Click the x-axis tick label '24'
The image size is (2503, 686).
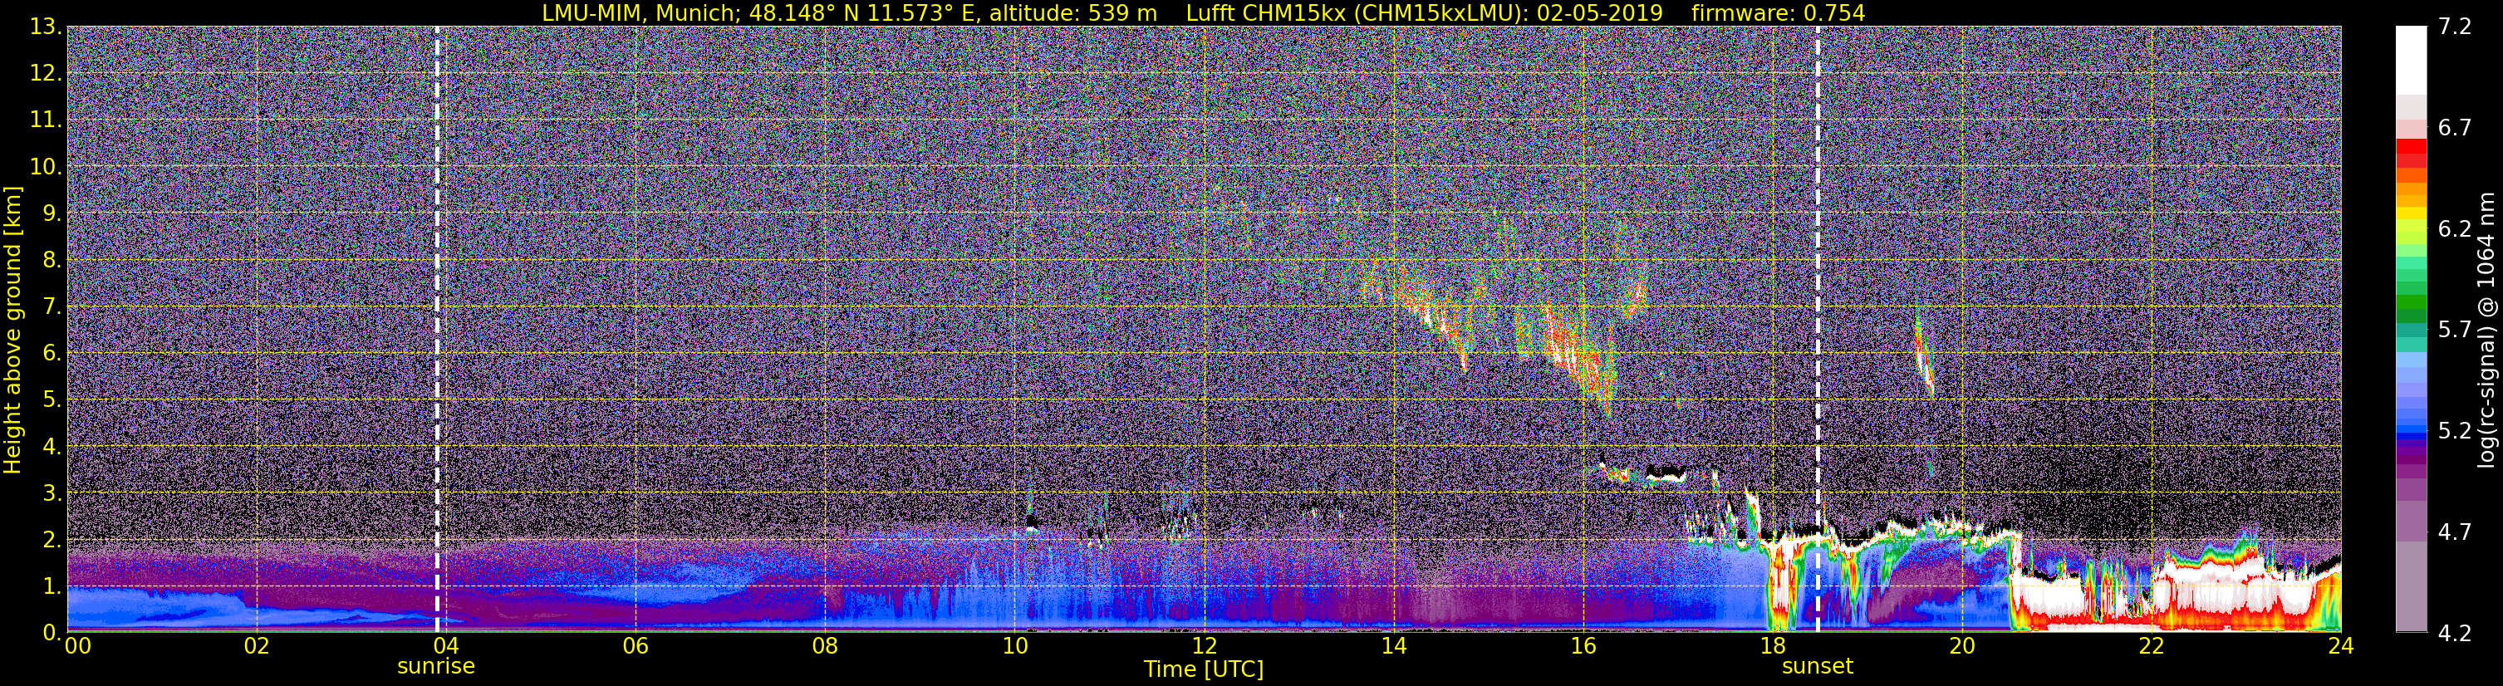[x=2341, y=647]
